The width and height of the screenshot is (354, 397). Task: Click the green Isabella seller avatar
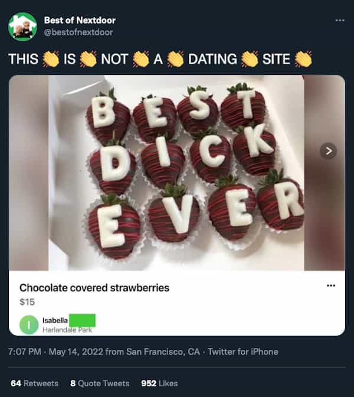pos(28,324)
